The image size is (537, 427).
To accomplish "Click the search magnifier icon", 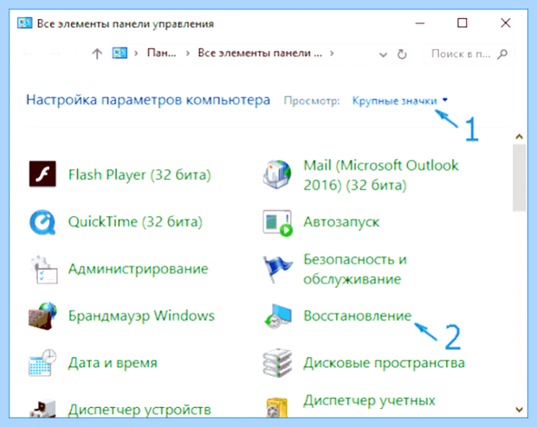I will click(502, 54).
